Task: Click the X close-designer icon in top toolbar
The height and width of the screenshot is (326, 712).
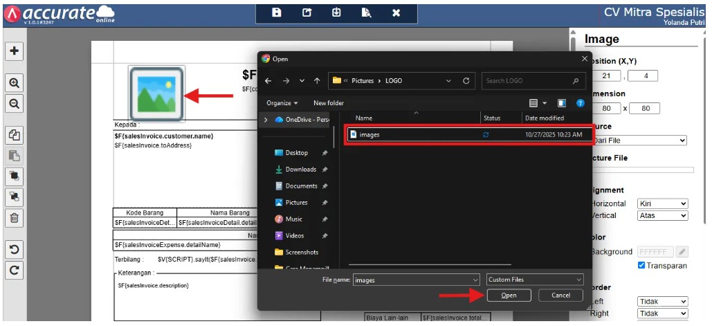Action: pos(396,12)
